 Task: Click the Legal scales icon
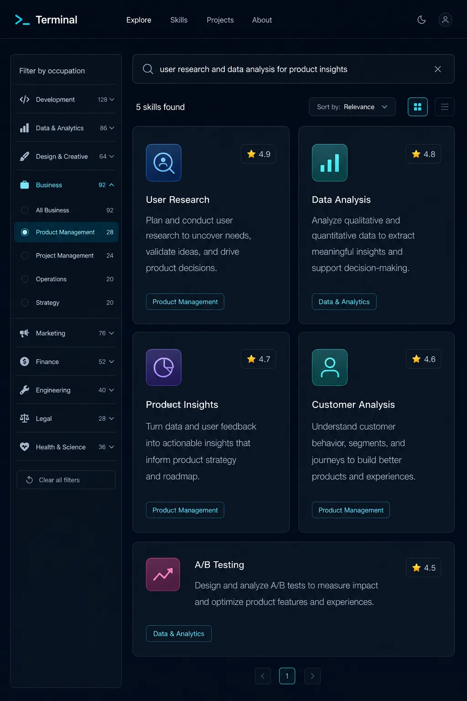pos(25,418)
